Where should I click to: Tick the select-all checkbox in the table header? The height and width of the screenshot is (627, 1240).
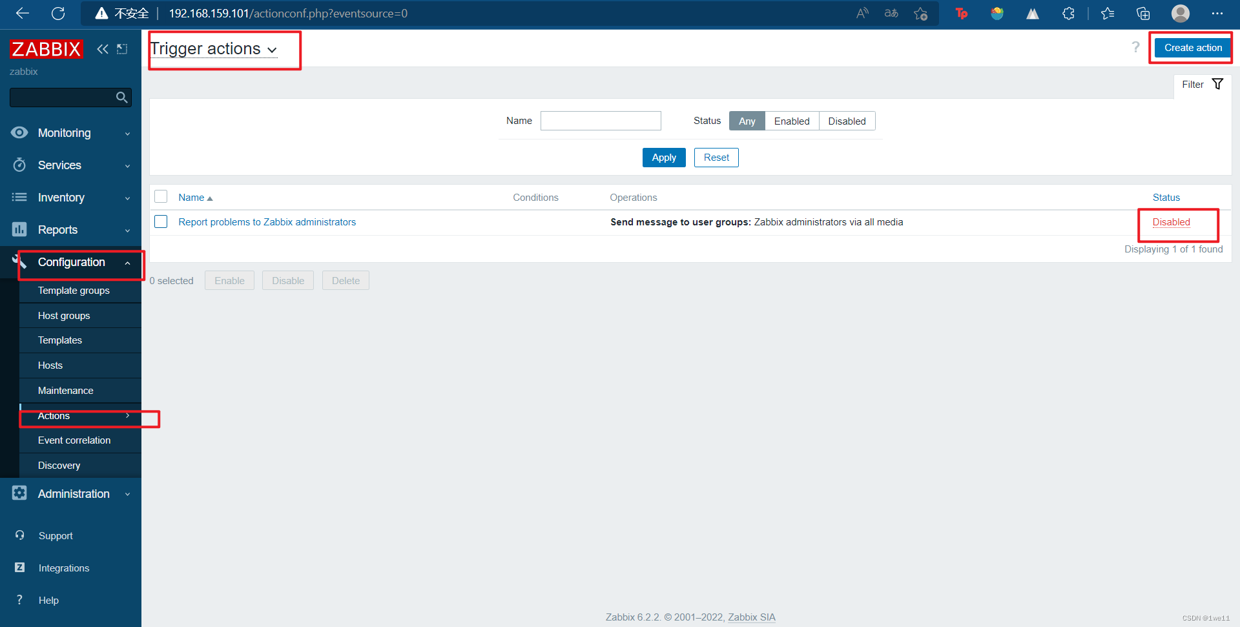tap(161, 196)
